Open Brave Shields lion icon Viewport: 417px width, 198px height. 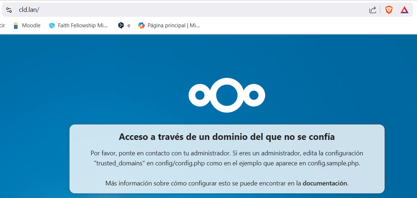(x=389, y=10)
